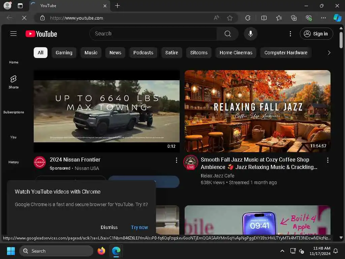Open Edge profile avatar
345x259 pixels.
[x=8, y=5]
